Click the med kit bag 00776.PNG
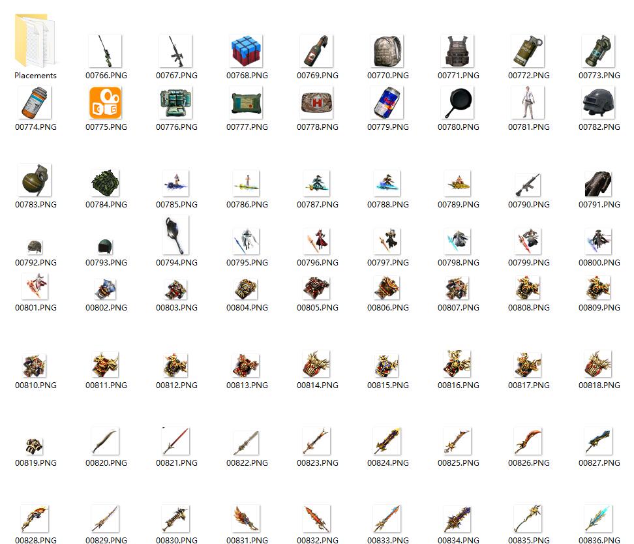This screenshot has width=634, height=544. click(175, 102)
